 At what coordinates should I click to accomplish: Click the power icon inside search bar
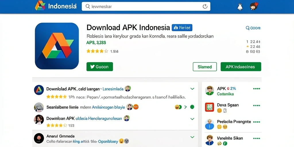tap(205, 6)
